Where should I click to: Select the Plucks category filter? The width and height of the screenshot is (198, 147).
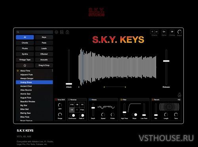25,49
